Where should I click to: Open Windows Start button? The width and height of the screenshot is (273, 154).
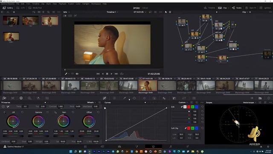coord(71,151)
